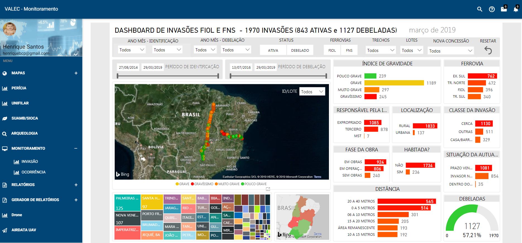Image resolution: width=522 pixels, height=243 pixels.
Task: Toggle the DEBELADO status filter
Action: tap(300, 50)
